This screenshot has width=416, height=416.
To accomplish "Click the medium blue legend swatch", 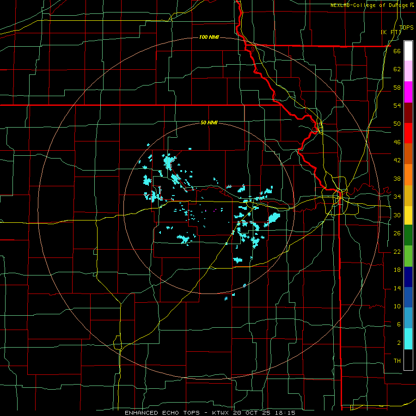I will coord(408,297).
